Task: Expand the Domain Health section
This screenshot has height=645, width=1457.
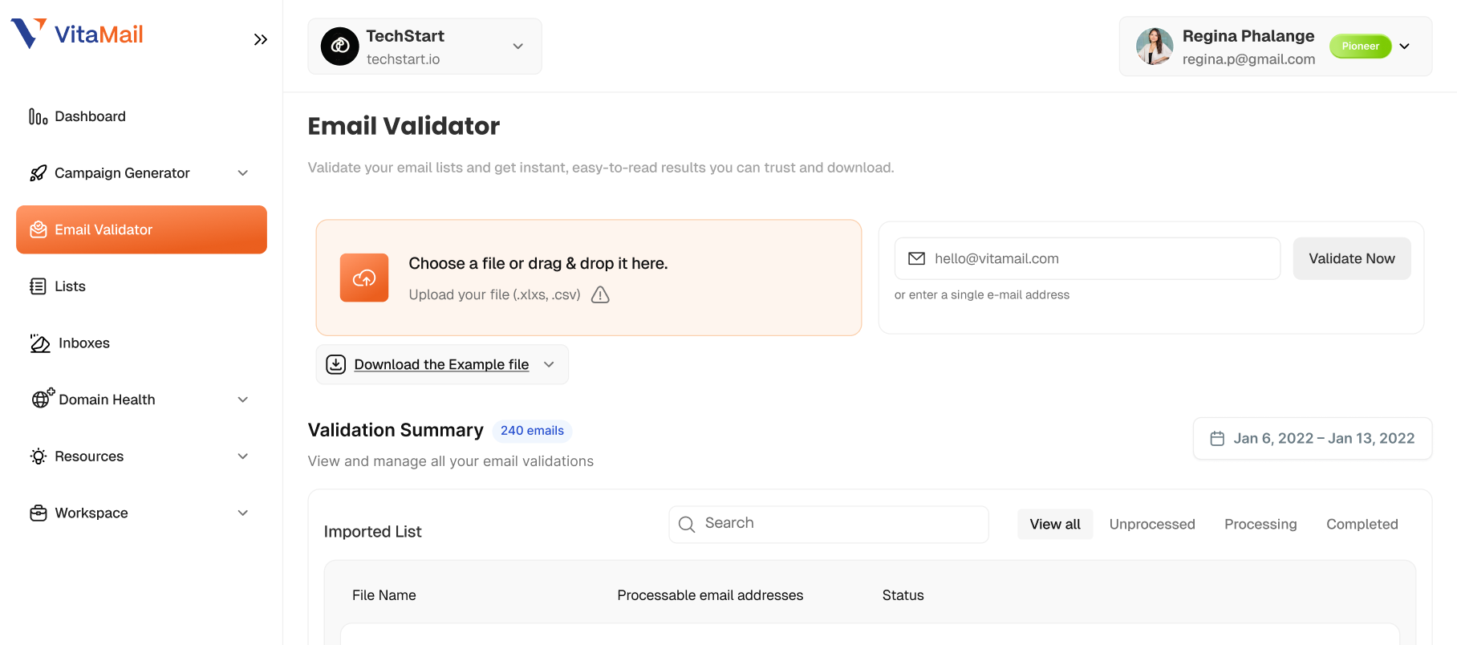Action: click(242, 400)
